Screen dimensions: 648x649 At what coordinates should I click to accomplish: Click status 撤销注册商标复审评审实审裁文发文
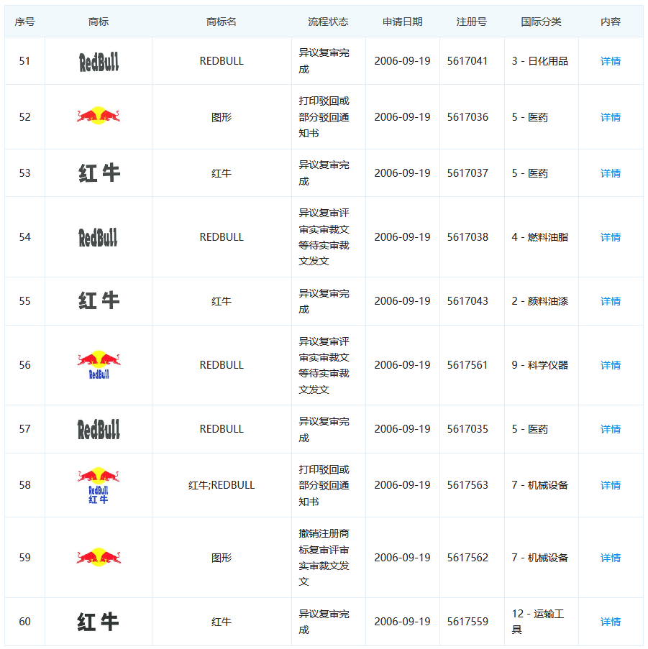coord(324,558)
